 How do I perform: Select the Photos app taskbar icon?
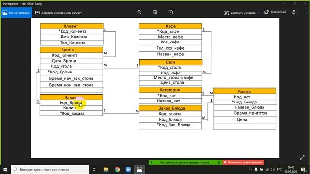[x=139, y=170]
